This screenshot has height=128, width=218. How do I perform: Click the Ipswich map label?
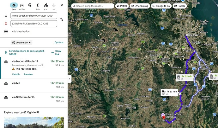click(154, 55)
